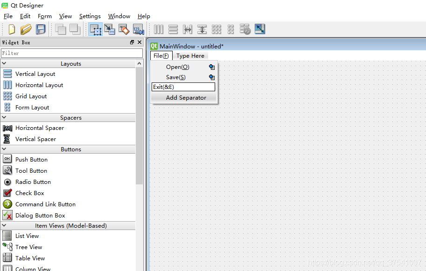
Task: Select the Vertical Layout widget
Action: point(68,74)
